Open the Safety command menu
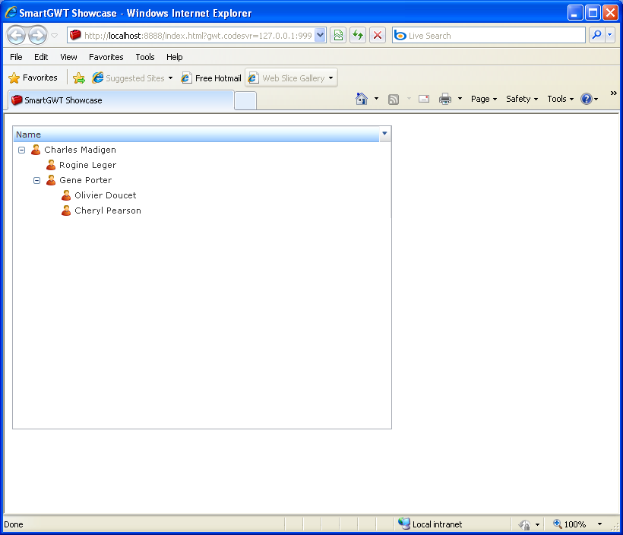Screen dimensions: 623x535 coord(522,99)
